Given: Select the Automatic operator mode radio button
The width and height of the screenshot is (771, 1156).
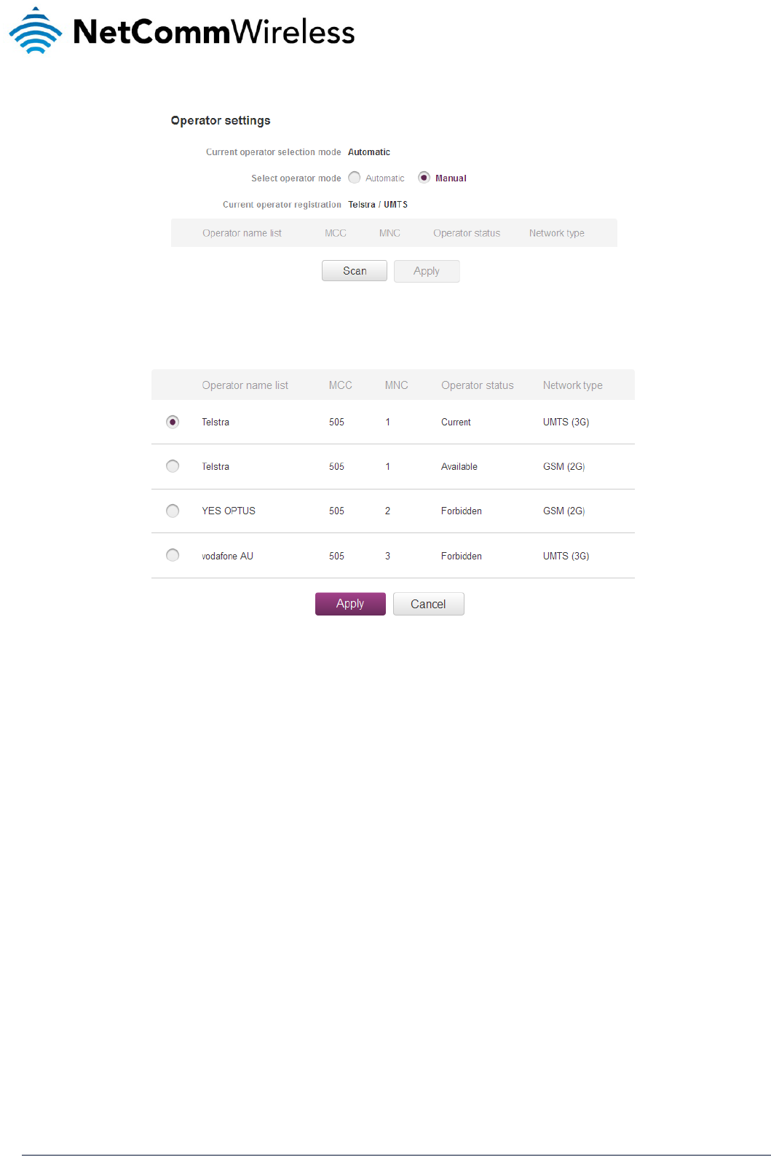Looking at the screenshot, I should [x=355, y=178].
